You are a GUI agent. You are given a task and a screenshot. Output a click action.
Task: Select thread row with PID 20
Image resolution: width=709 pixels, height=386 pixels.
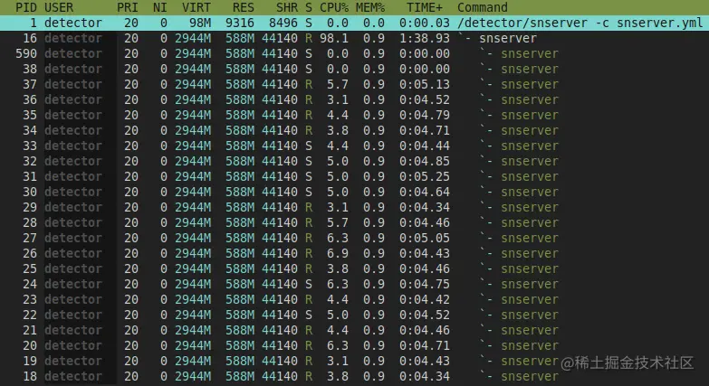pos(355,345)
